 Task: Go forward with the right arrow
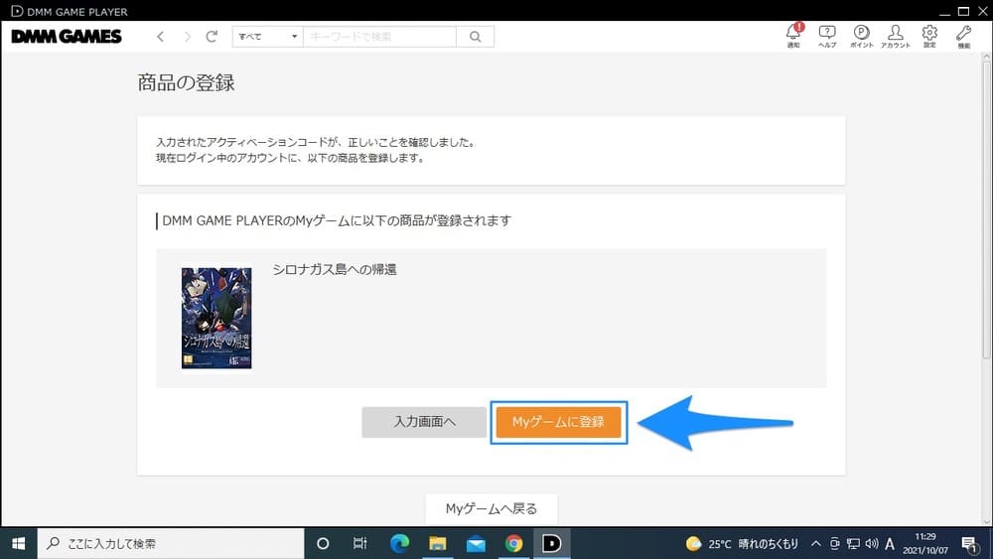(x=187, y=37)
